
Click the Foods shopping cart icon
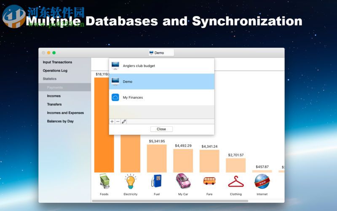click(104, 181)
